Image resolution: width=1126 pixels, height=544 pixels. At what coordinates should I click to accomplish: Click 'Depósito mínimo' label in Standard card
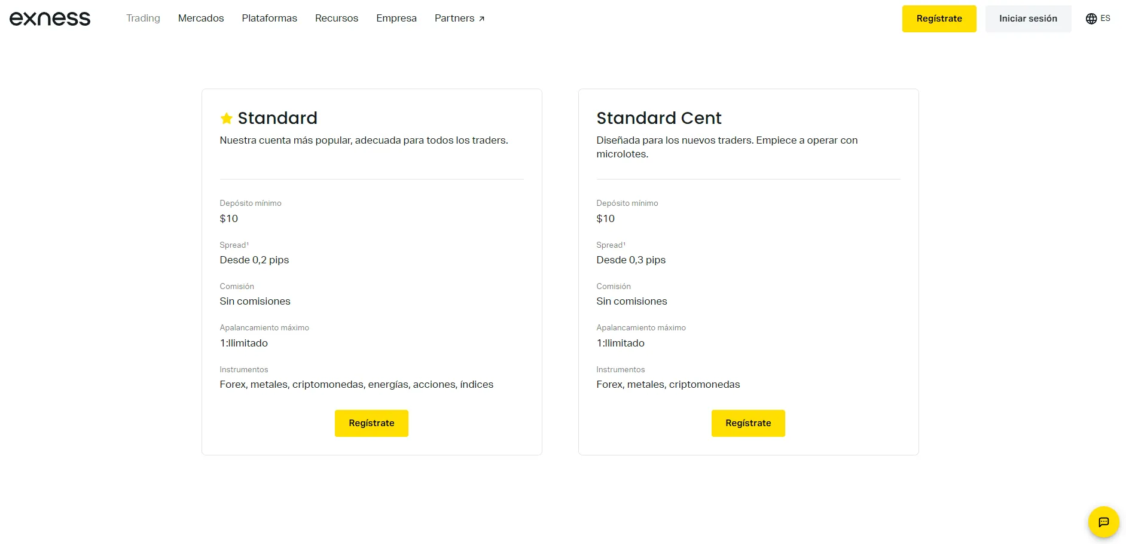click(251, 203)
